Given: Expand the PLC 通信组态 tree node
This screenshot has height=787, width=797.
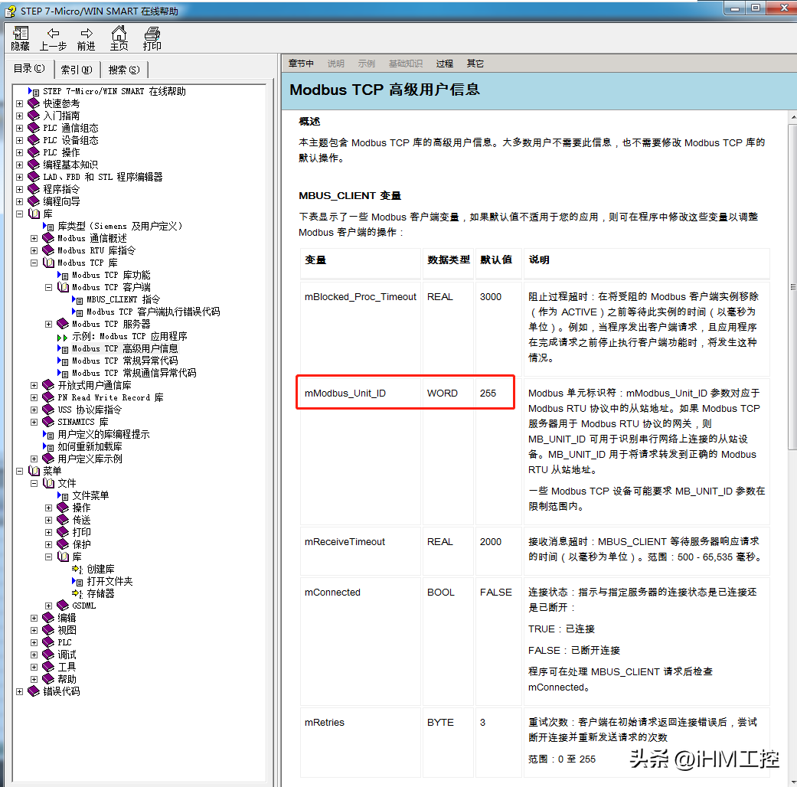Looking at the screenshot, I should pyautogui.click(x=20, y=128).
